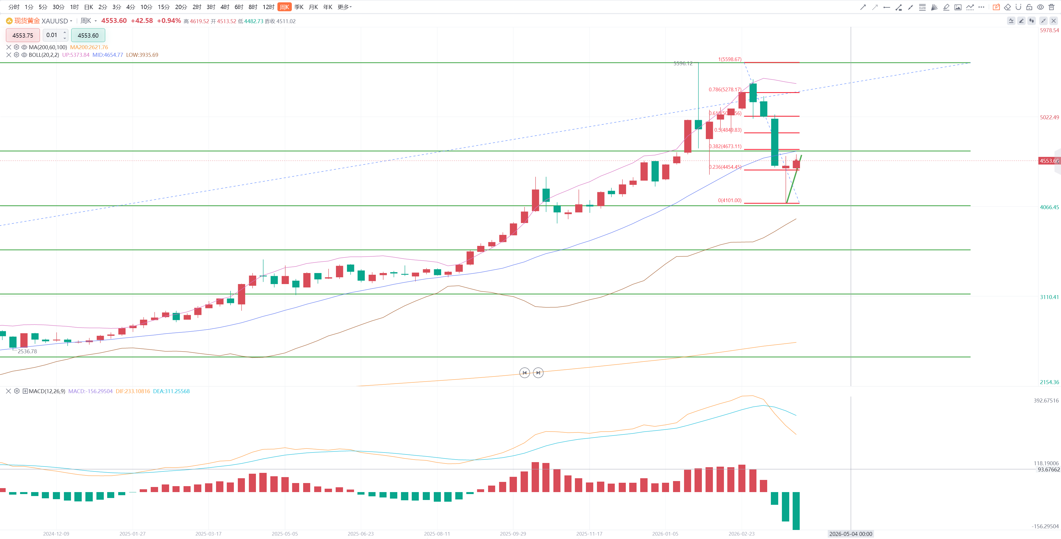Viewport: 1061px width, 539px height.
Task: Click the green 4553.60 buy price button
Action: 88,35
